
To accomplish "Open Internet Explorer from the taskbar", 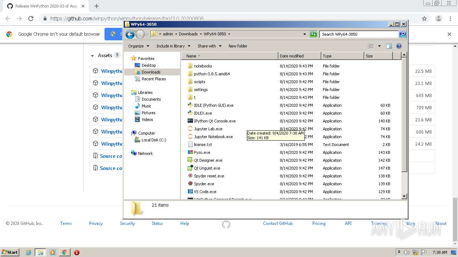I will tap(29, 252).
